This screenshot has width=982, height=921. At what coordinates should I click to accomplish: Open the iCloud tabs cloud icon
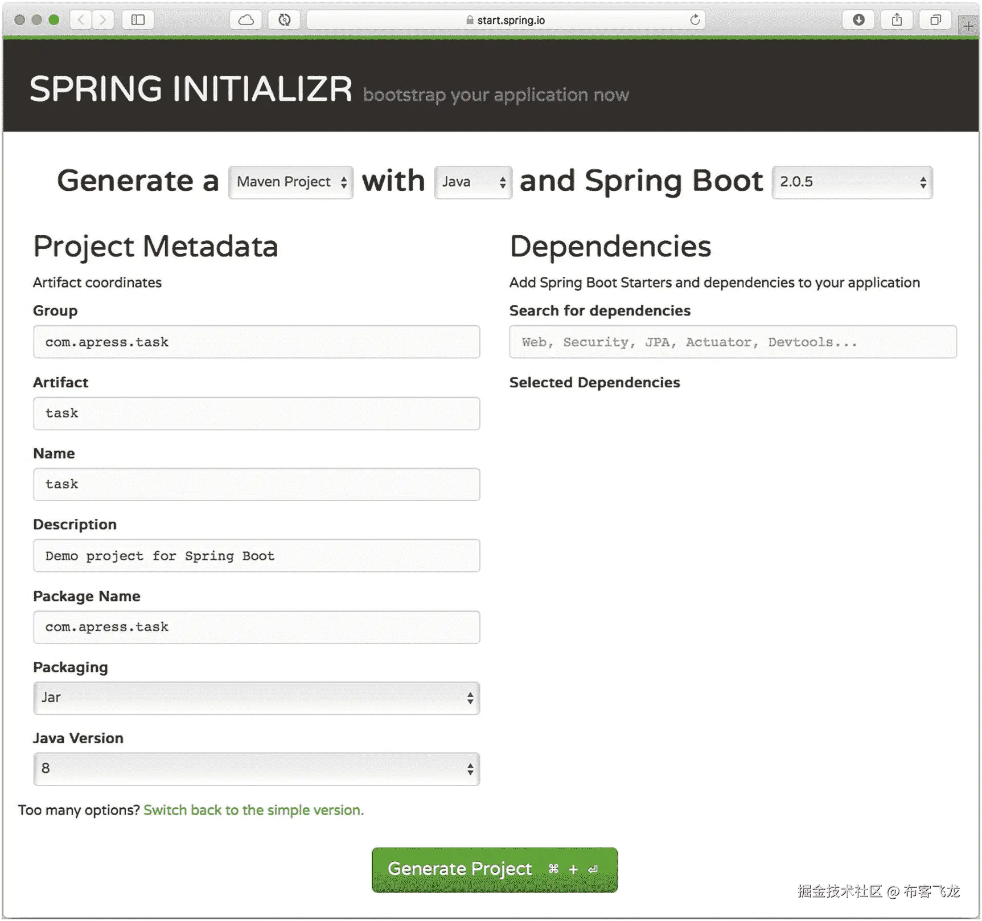click(x=246, y=20)
